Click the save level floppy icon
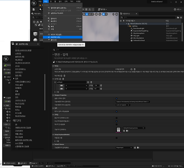Image resolution: width=184 pixels, height=168 pixels. pos(34,9)
